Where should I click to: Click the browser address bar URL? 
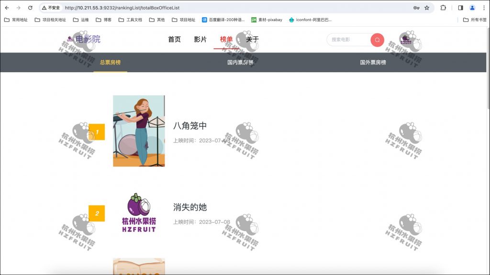tap(122, 8)
